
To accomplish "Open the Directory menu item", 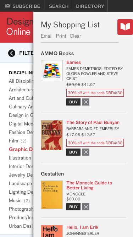I will 90,6.
